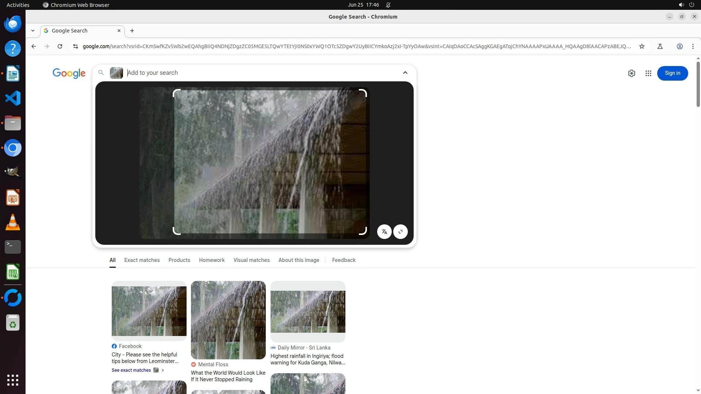Reload the current page
The width and height of the screenshot is (701, 394).
(x=60, y=46)
